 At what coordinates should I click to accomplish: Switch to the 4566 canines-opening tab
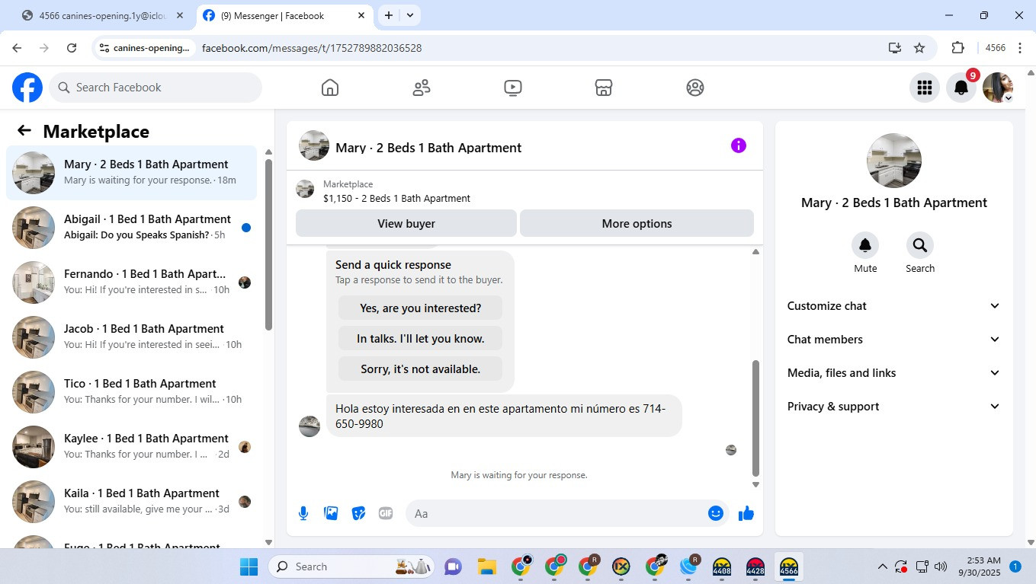[103, 15]
